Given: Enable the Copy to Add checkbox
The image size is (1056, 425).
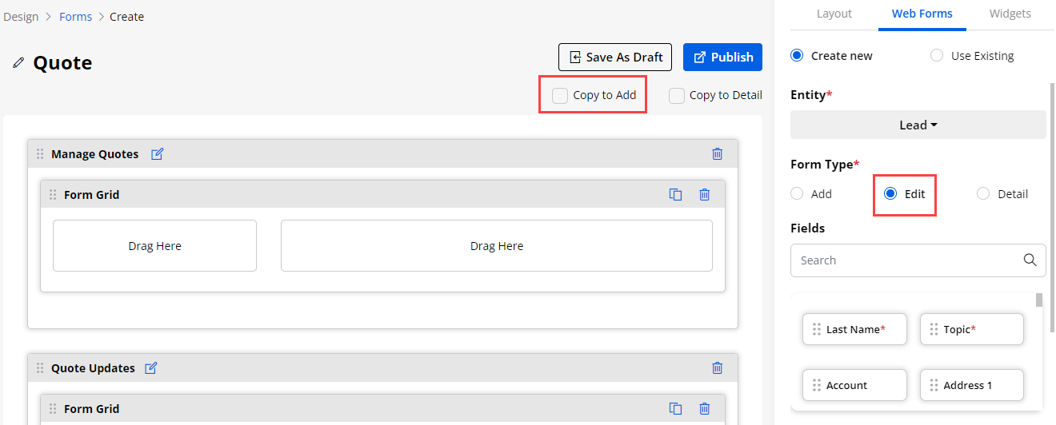Looking at the screenshot, I should coord(560,96).
